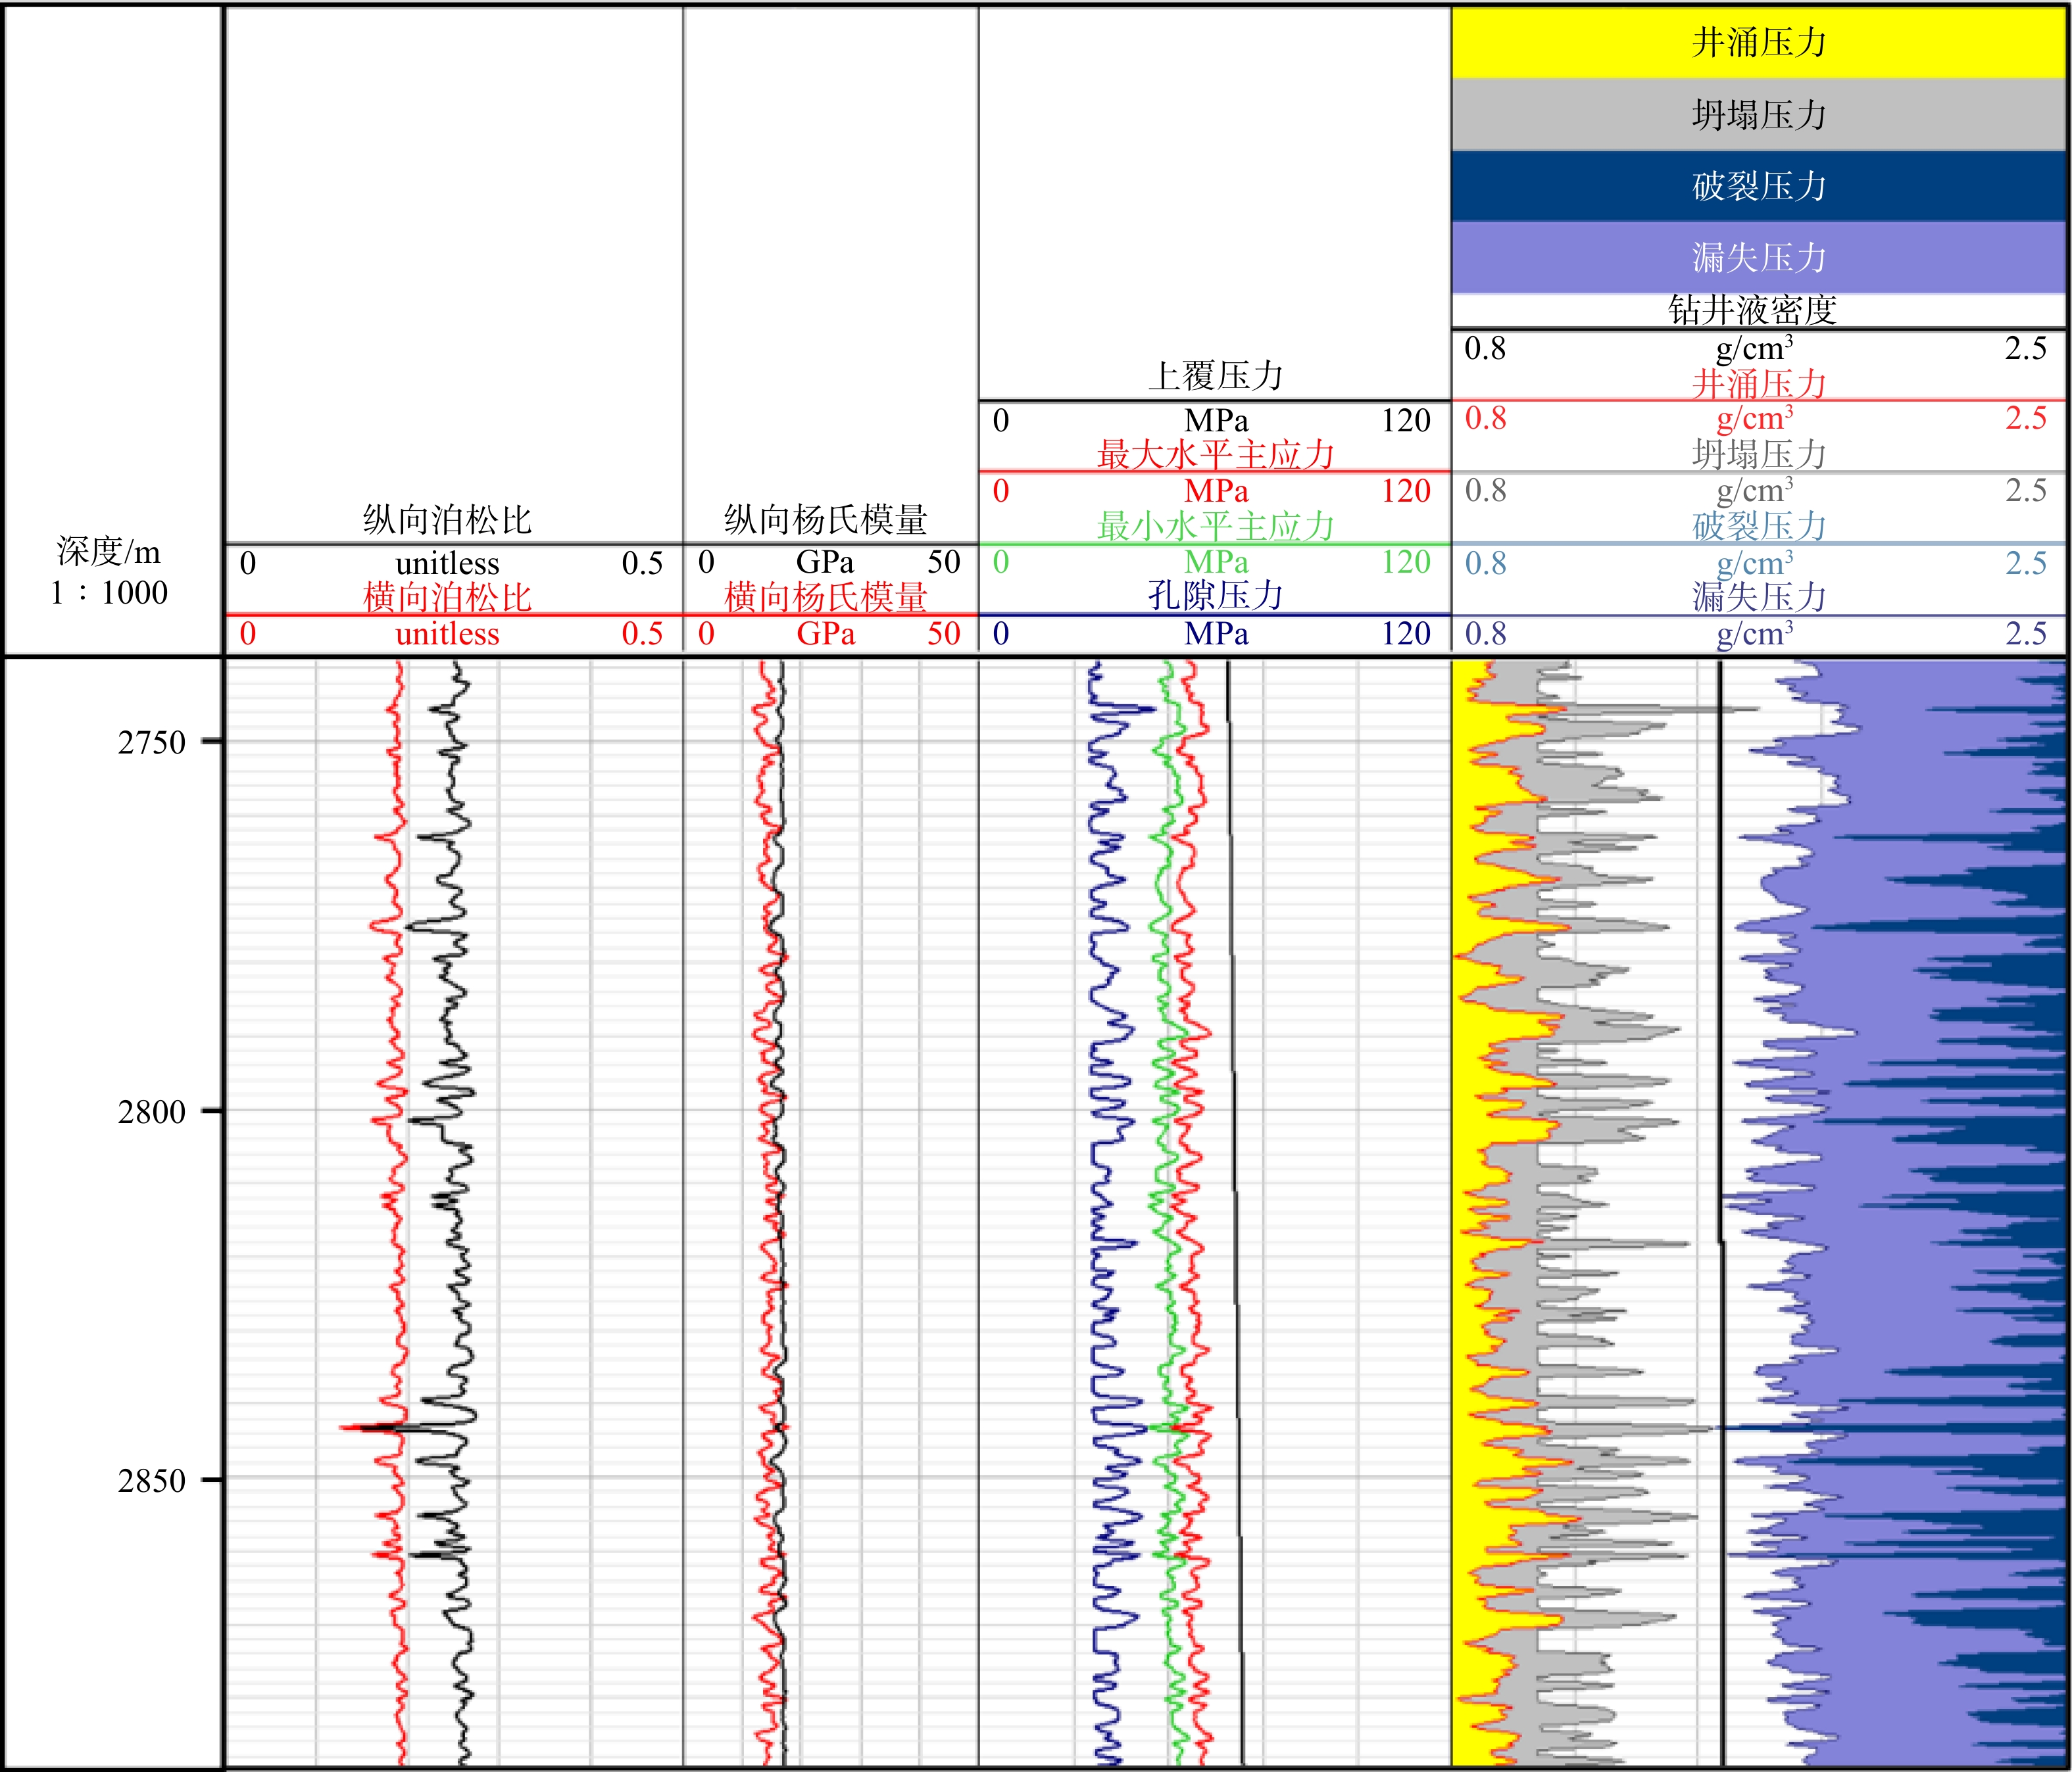Image resolution: width=2072 pixels, height=1772 pixels.
Task: Select the red 横向杨氏模量 curve header
Action: tap(826, 598)
